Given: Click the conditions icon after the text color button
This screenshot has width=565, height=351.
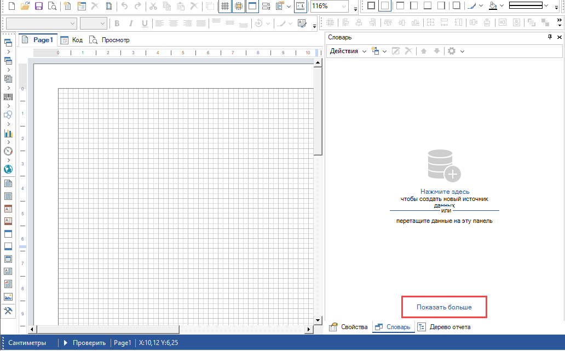Looking at the screenshot, I should click(x=302, y=24).
